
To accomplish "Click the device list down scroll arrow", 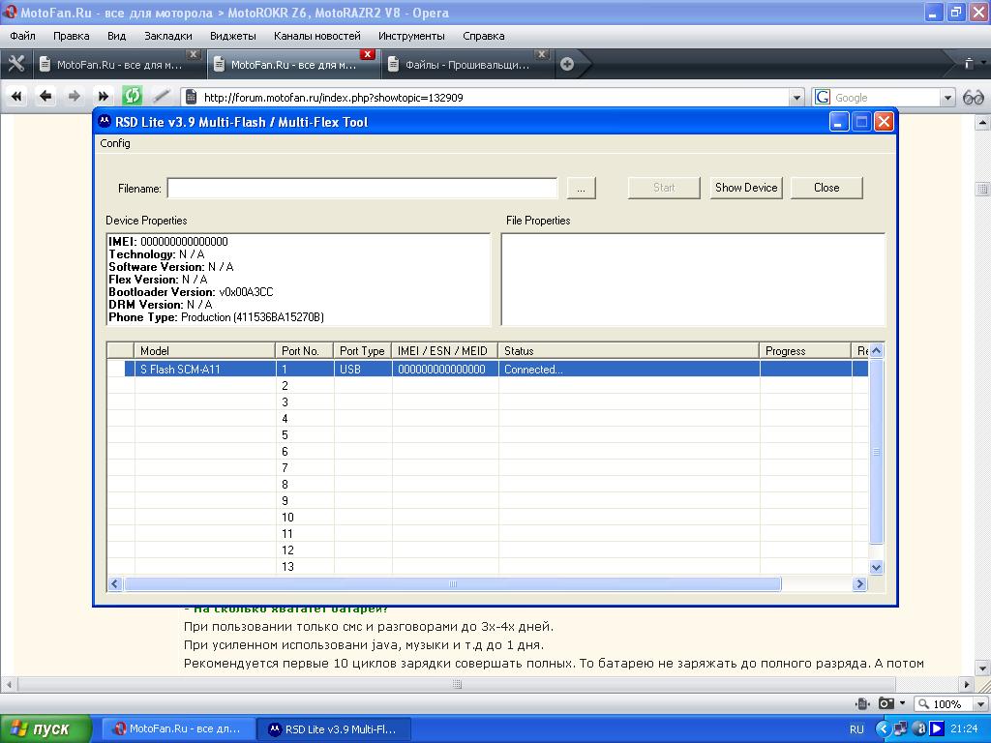I will click(x=876, y=567).
